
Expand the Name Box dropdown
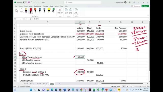click(x=22, y=19)
